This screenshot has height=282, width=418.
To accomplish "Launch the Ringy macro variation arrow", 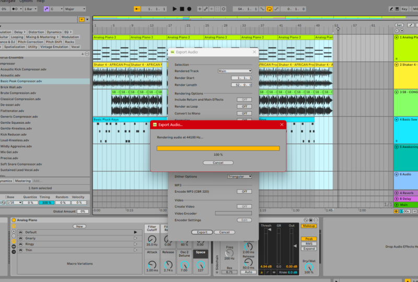I will (x=135, y=244).
